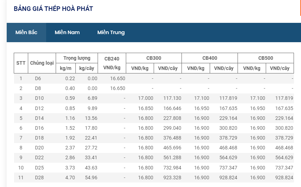Click the 2.86 kg/m value
Screen dimensions: 301x187
(70, 157)
